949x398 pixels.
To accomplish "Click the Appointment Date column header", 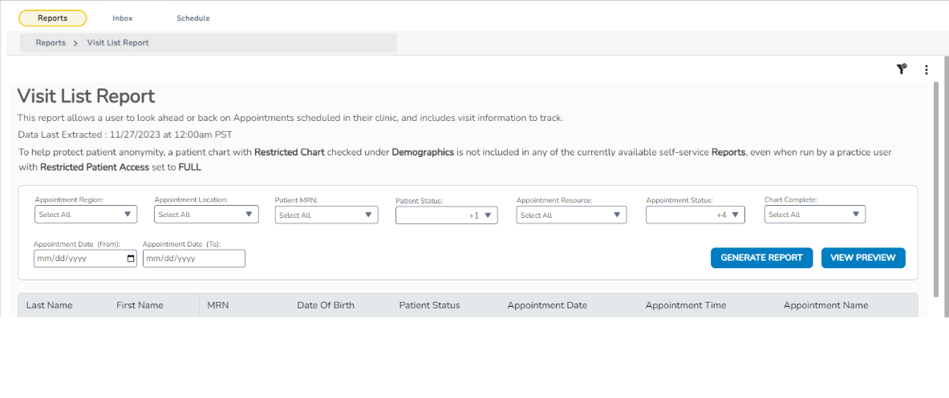I will (547, 305).
